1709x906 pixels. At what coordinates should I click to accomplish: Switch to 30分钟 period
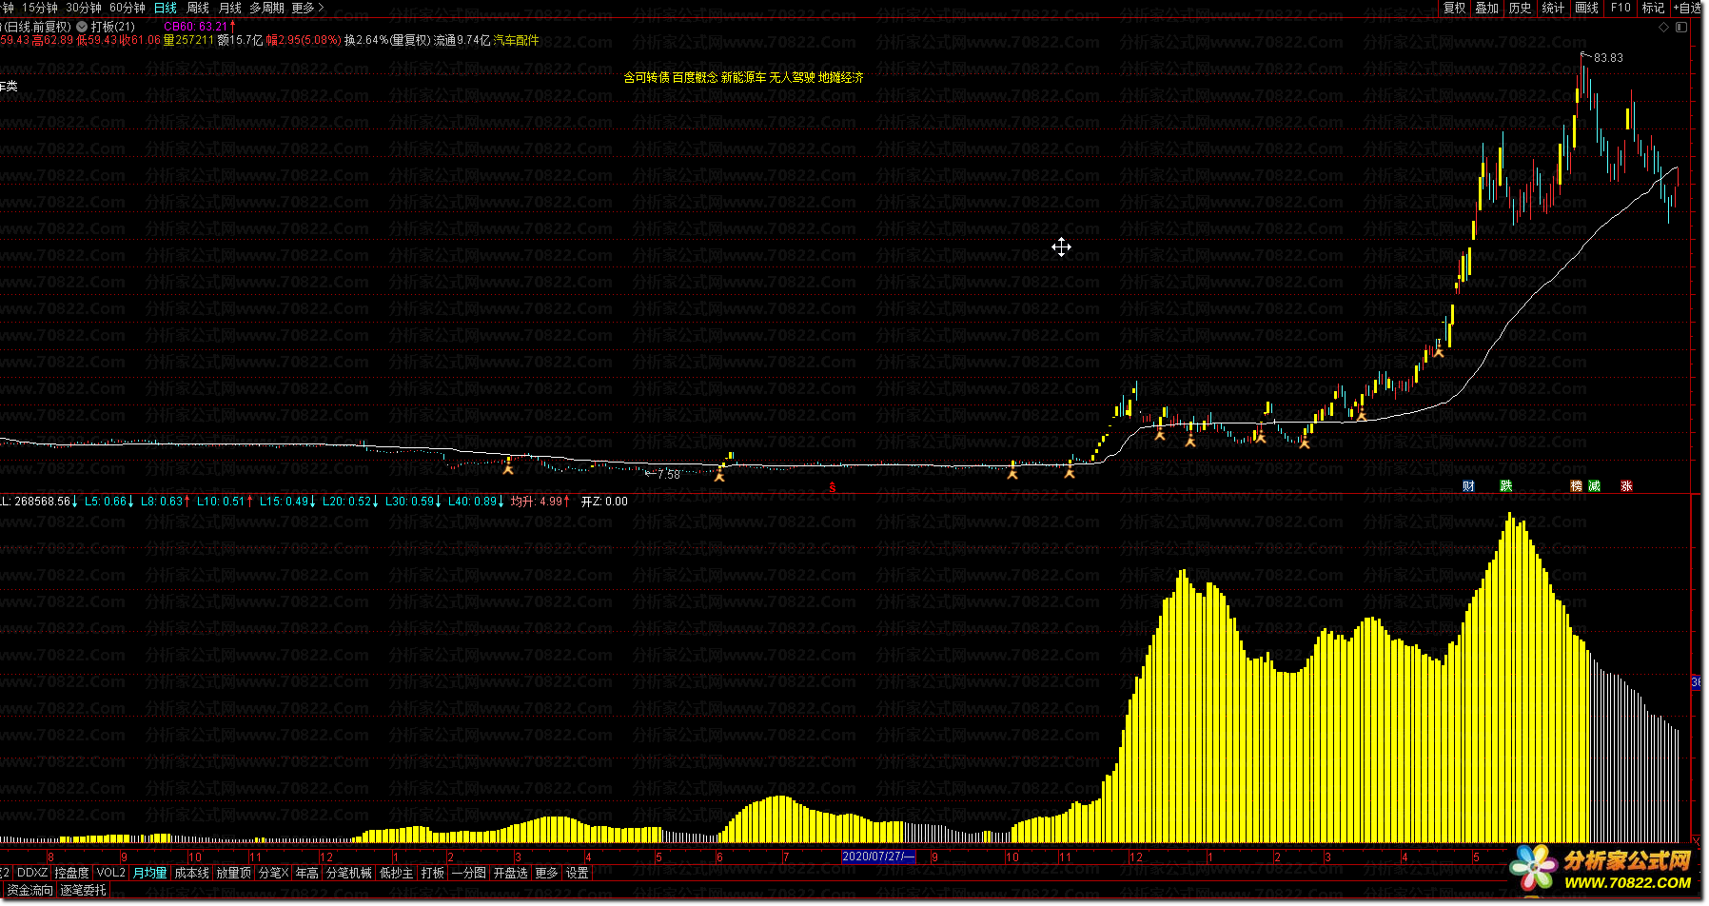[x=84, y=8]
